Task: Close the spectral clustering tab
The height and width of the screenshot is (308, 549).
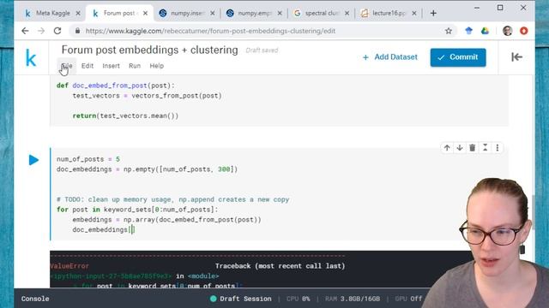Action: pyautogui.click(x=347, y=14)
